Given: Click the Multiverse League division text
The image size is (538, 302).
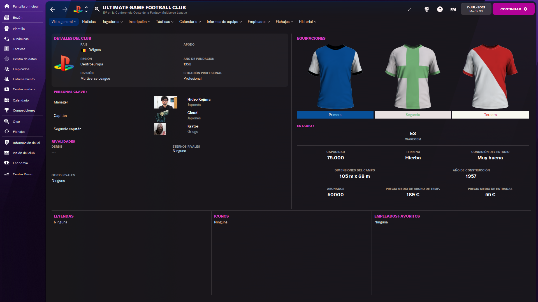Looking at the screenshot, I should click(x=95, y=79).
